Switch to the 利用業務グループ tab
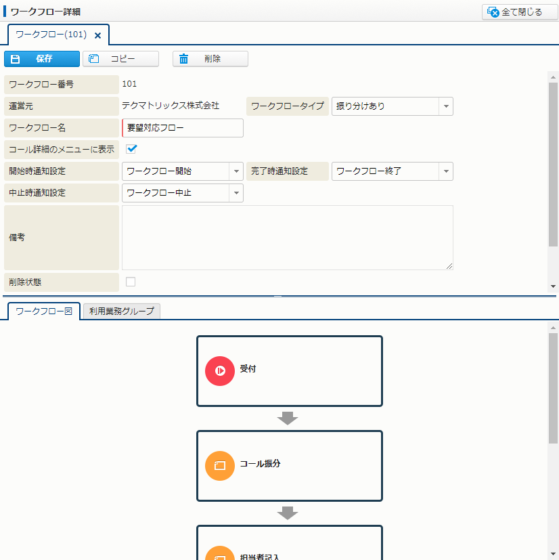This screenshot has width=559, height=560. (x=122, y=311)
